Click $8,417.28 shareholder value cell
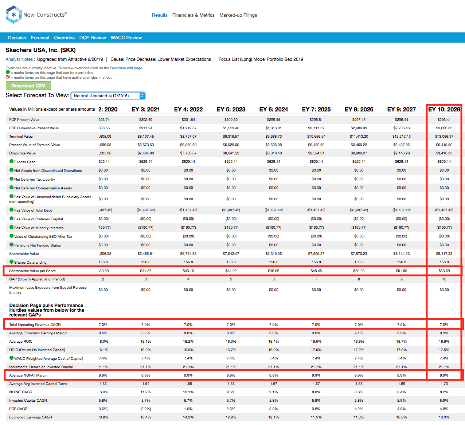This screenshot has height=425, width=465. click(444, 253)
